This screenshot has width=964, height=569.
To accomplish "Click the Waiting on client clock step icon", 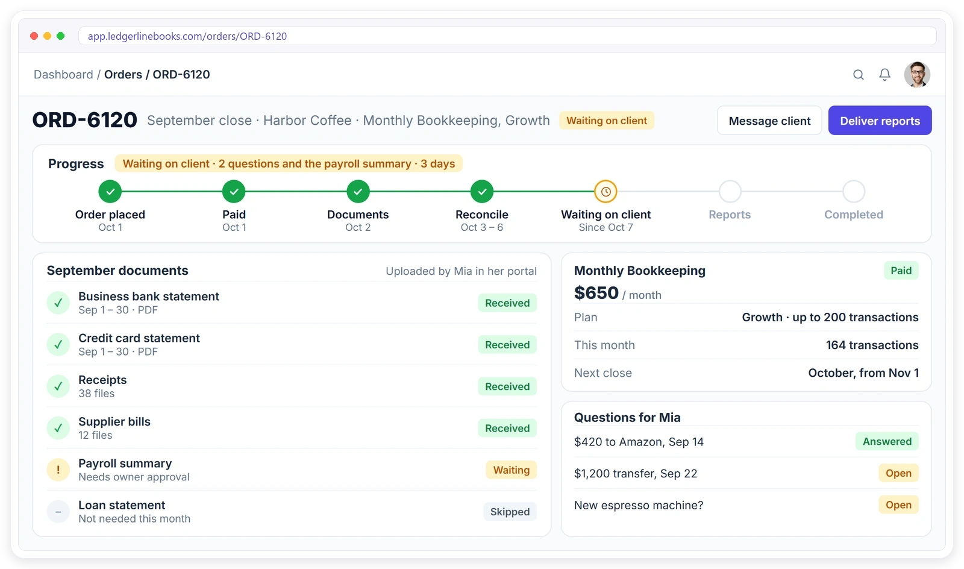I will (x=606, y=192).
